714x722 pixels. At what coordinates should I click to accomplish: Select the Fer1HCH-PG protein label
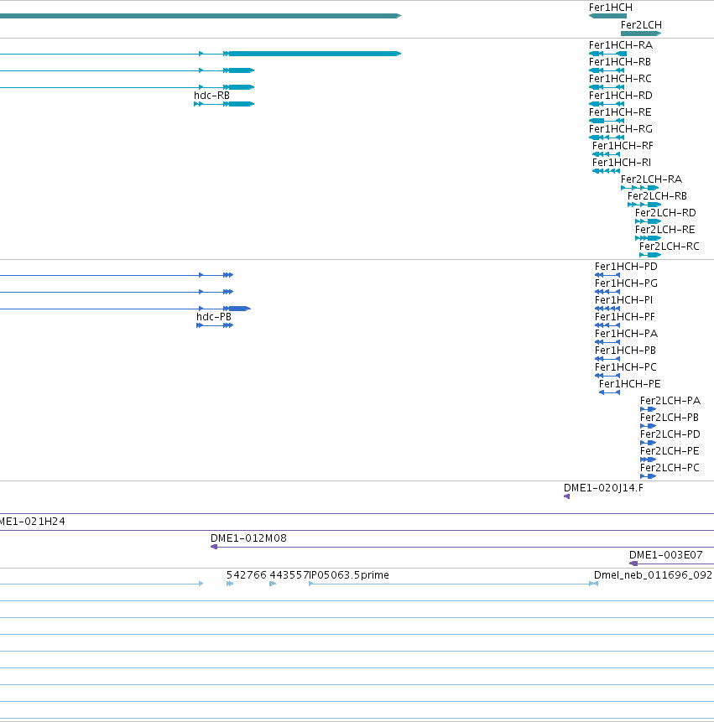point(626,283)
